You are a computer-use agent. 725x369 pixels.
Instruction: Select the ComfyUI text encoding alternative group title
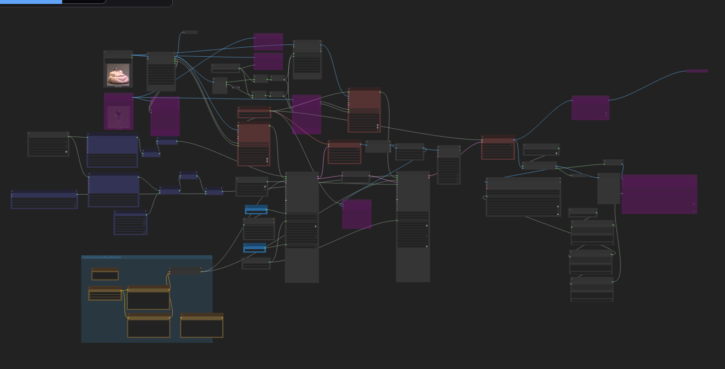point(101,258)
